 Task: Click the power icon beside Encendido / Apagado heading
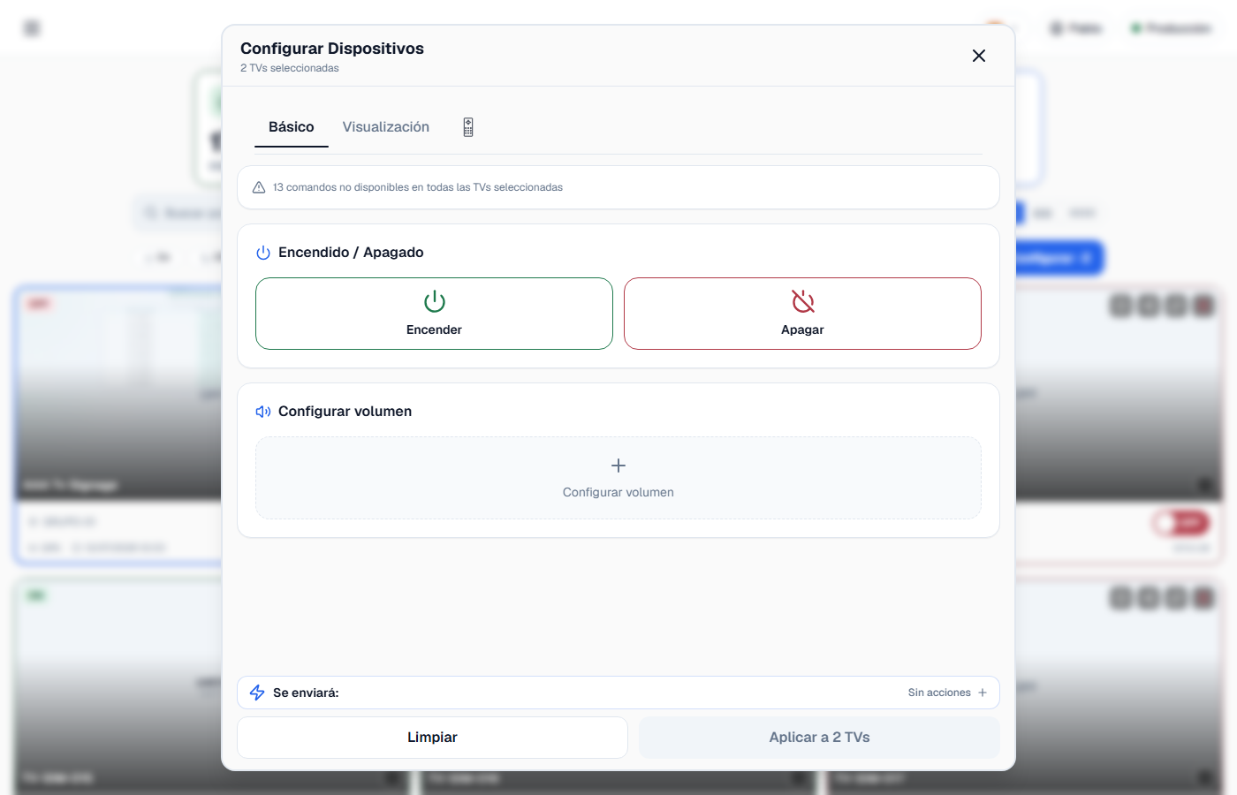coord(263,253)
